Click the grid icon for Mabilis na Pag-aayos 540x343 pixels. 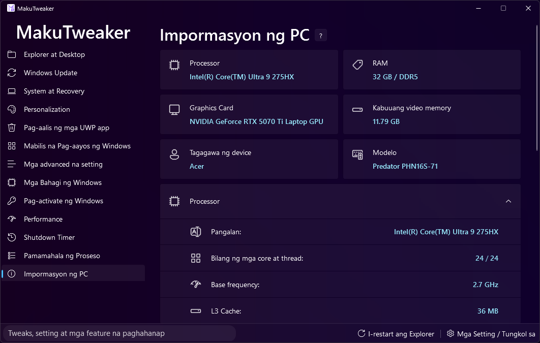pos(12,146)
